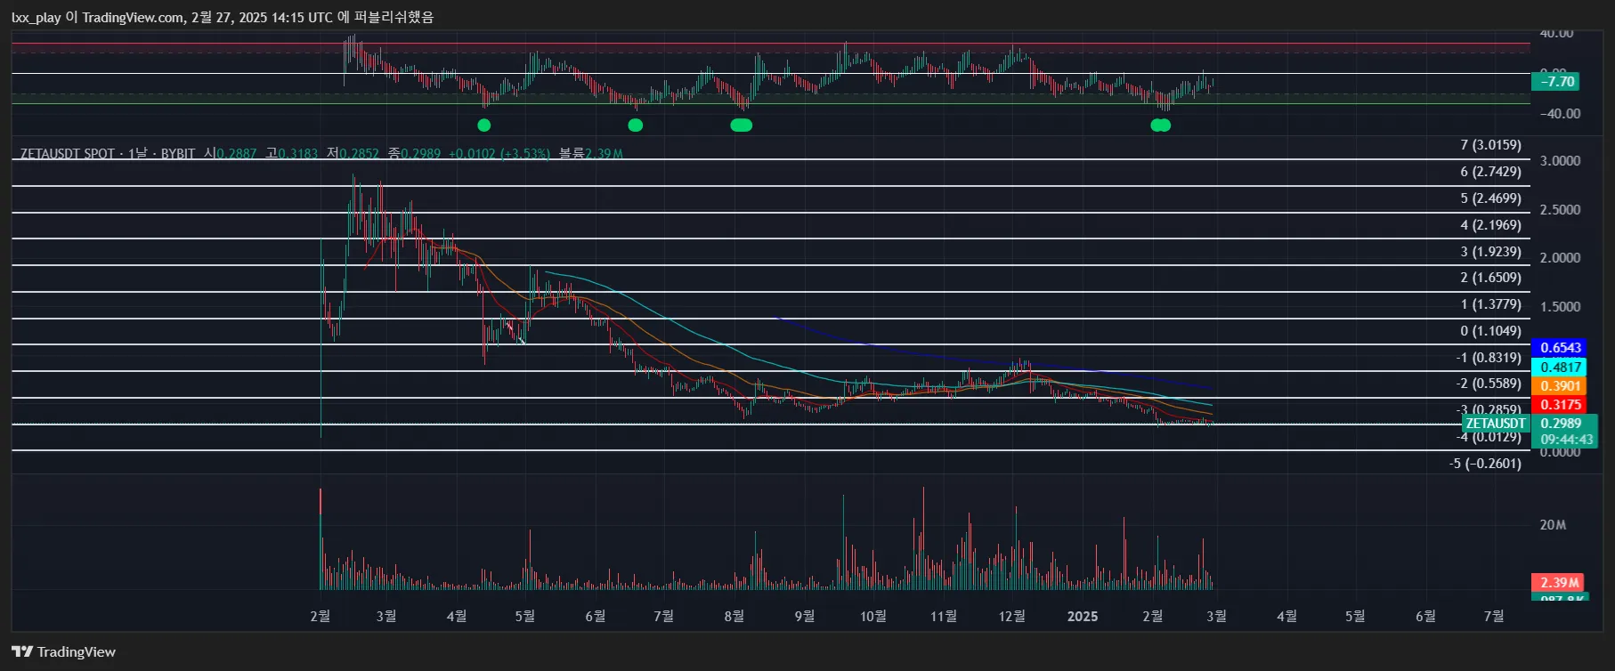
Task: Click the ZETAUSDT SPOT symbol legend title
Action: point(108,153)
